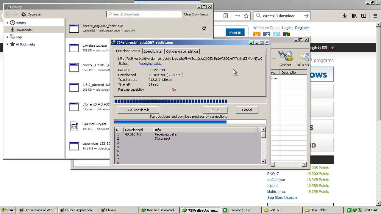Click the search go arrow
This screenshot has height=214, width=381.
pos(306,16)
